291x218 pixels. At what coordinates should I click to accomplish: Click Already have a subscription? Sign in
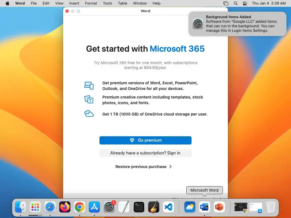click(x=145, y=153)
